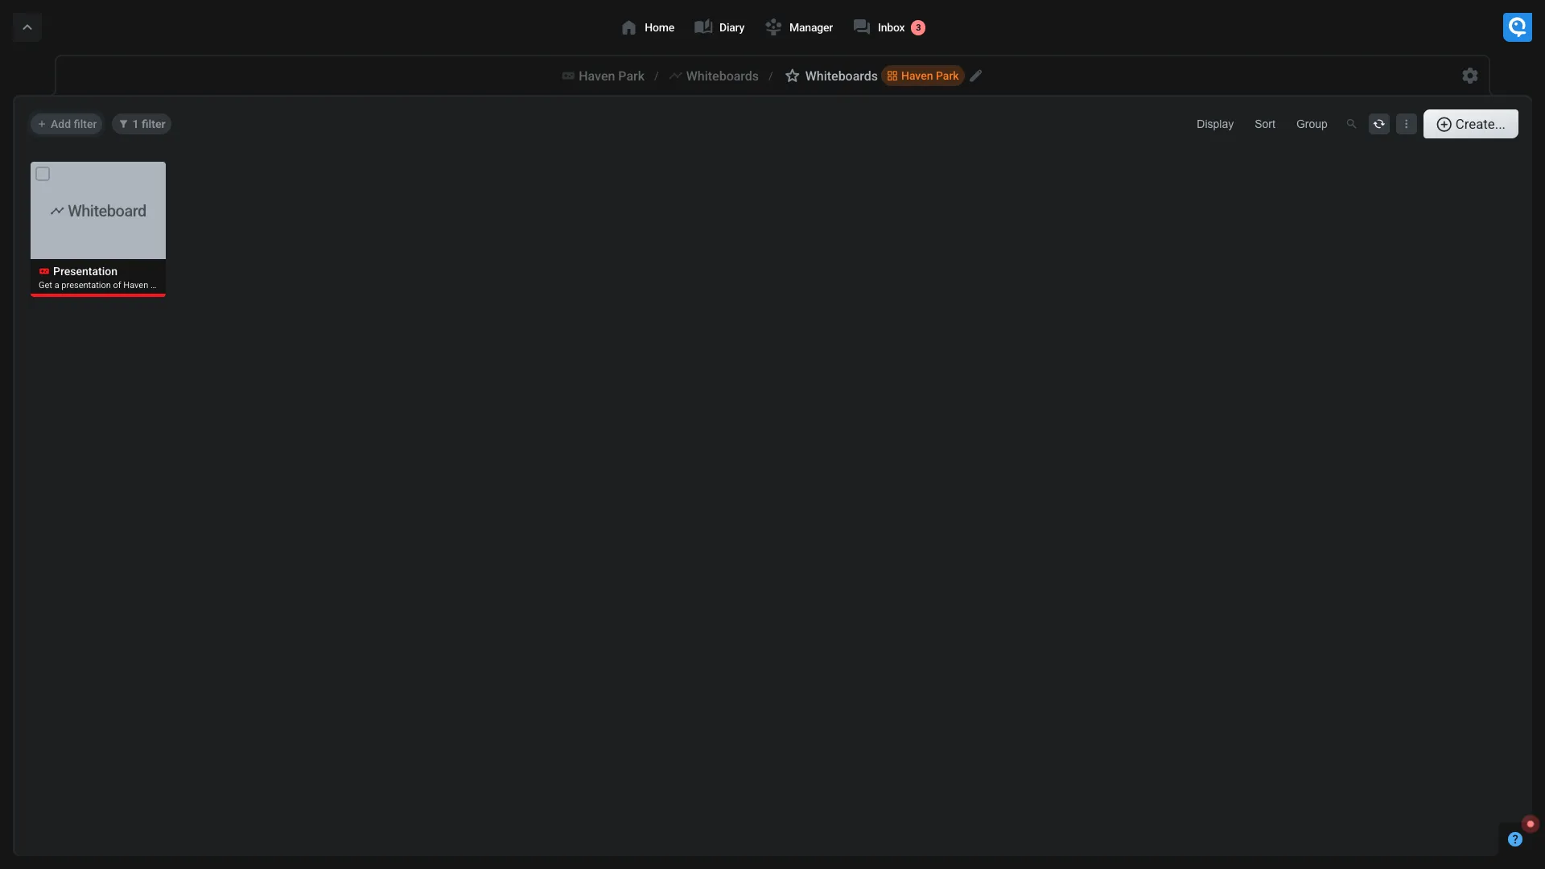This screenshot has height=869, width=1545.
Task: Open the Group dropdown
Action: (x=1311, y=124)
